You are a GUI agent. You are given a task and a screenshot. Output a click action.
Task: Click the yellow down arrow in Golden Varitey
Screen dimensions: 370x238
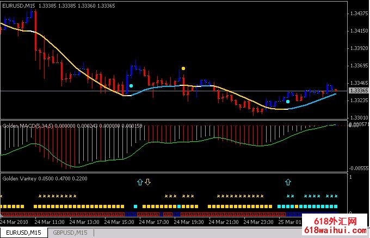pos(147,181)
